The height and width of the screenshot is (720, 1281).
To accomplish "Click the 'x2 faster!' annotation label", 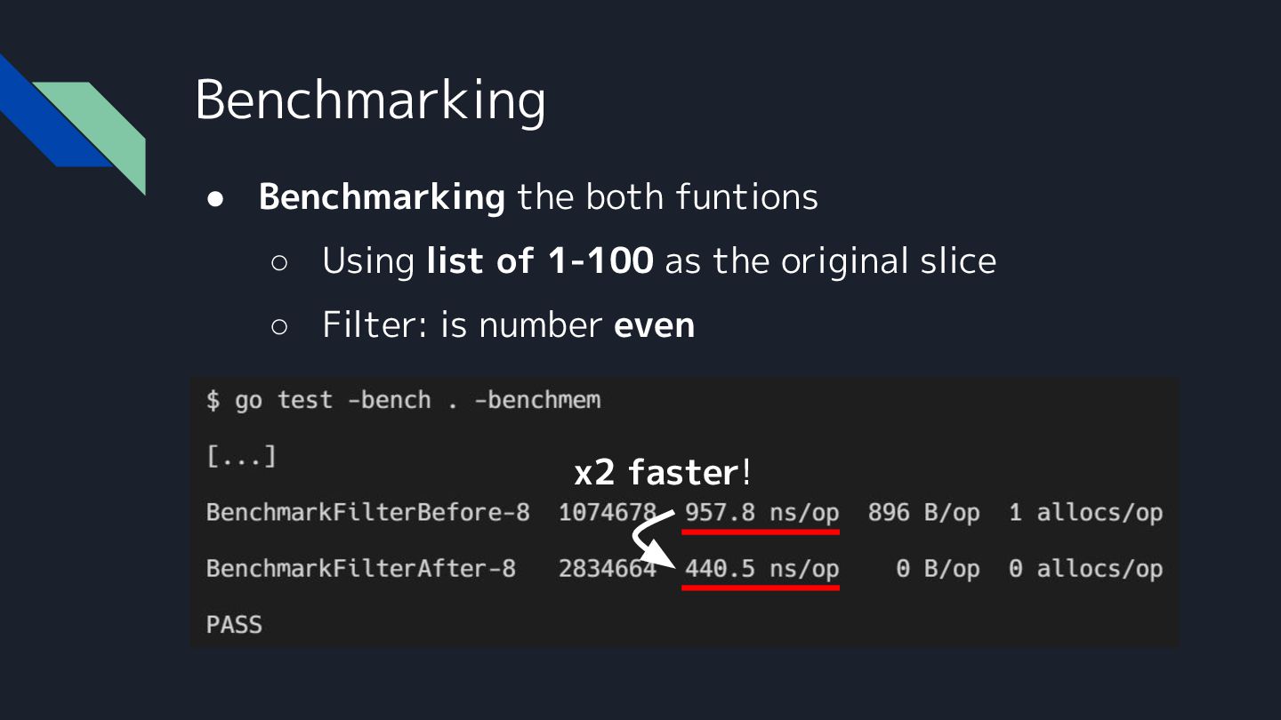I will click(663, 474).
